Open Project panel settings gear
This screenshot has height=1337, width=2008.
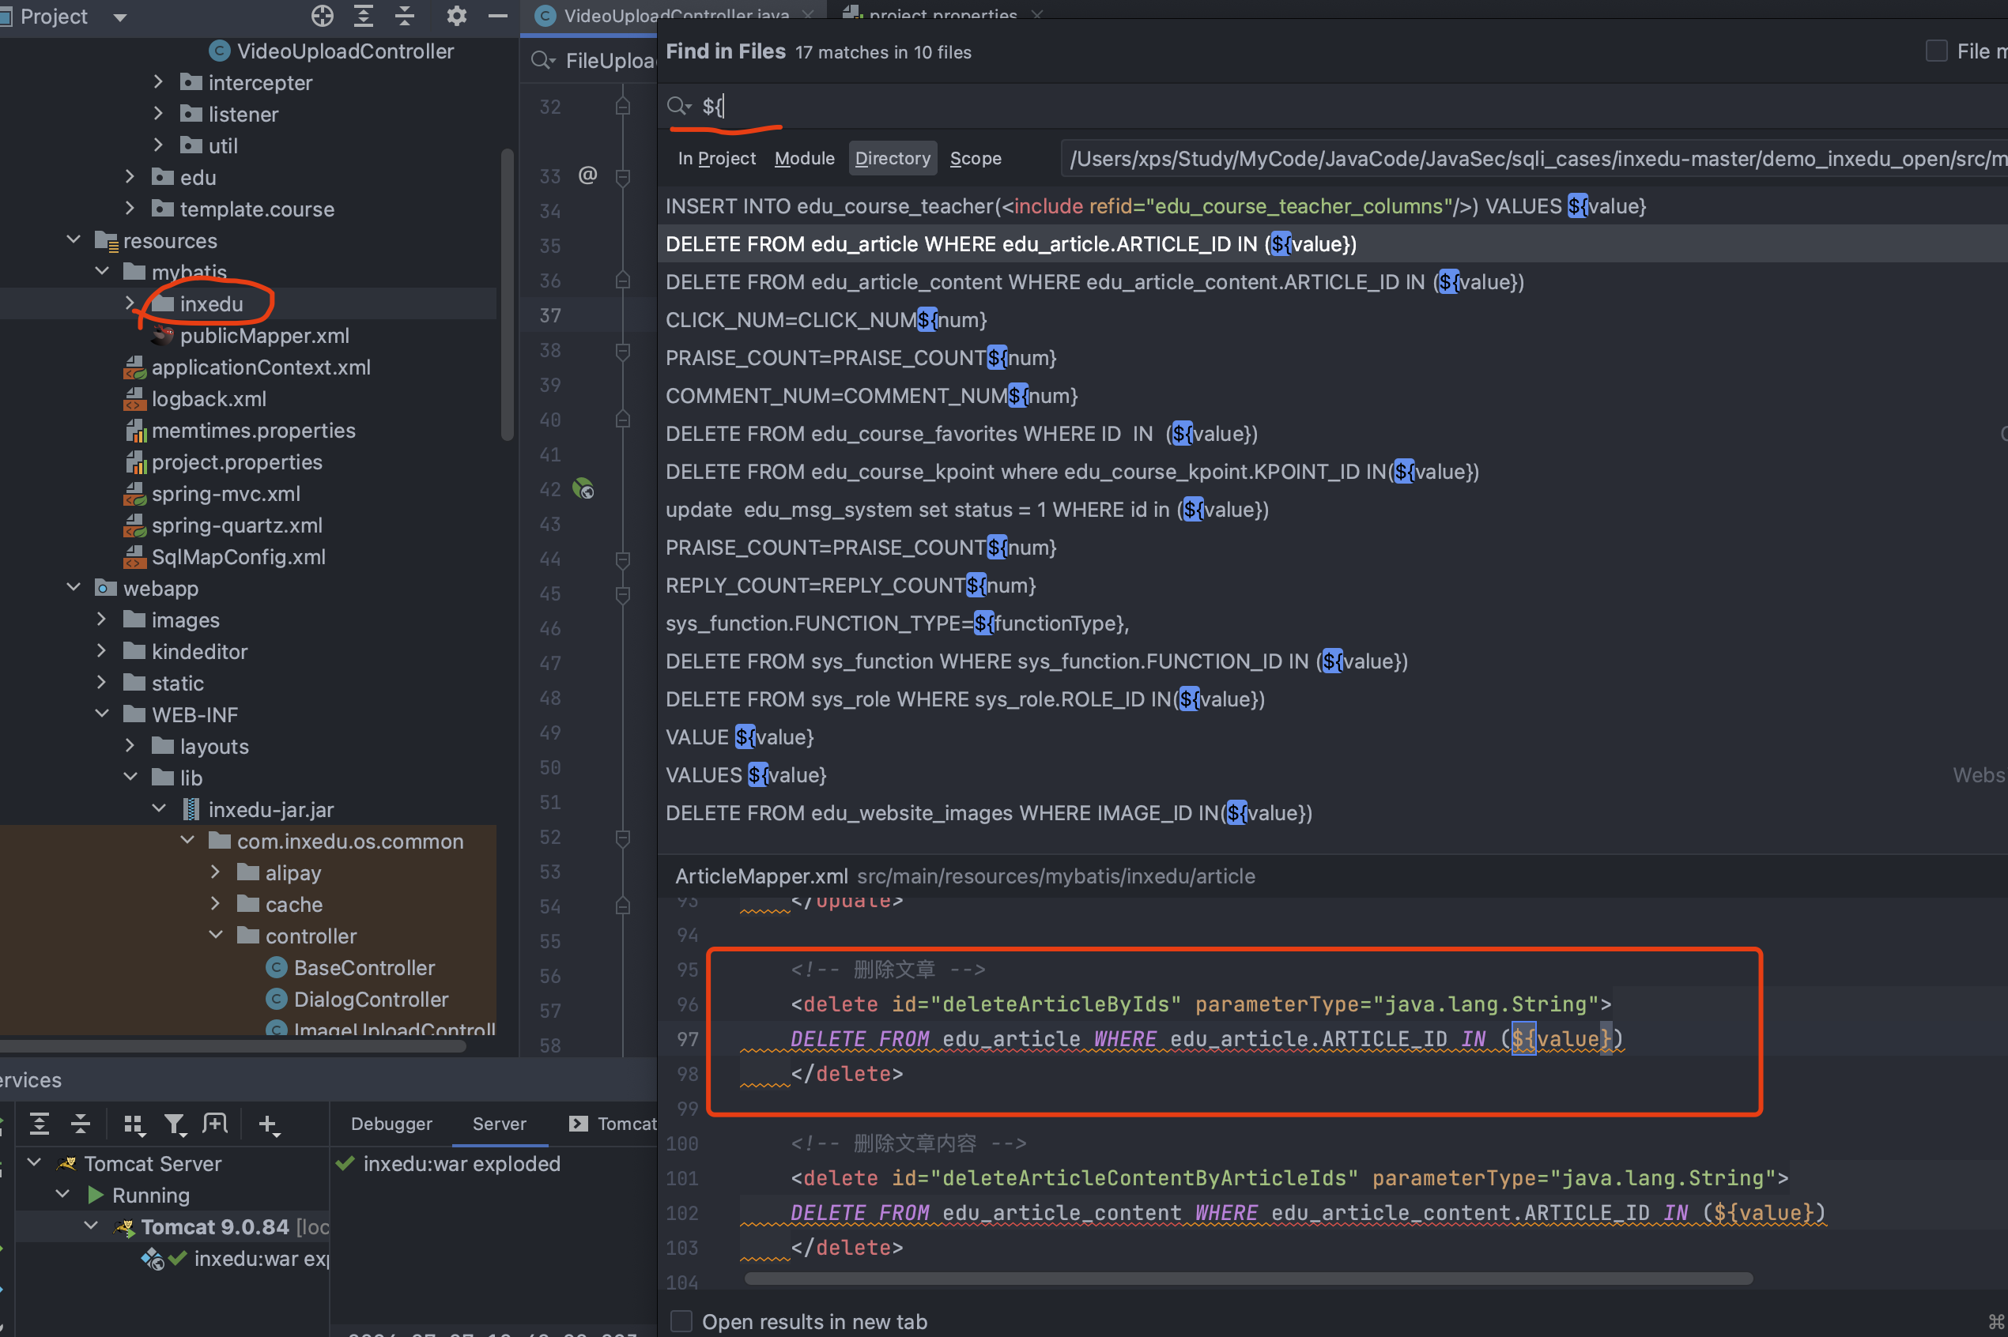456,15
